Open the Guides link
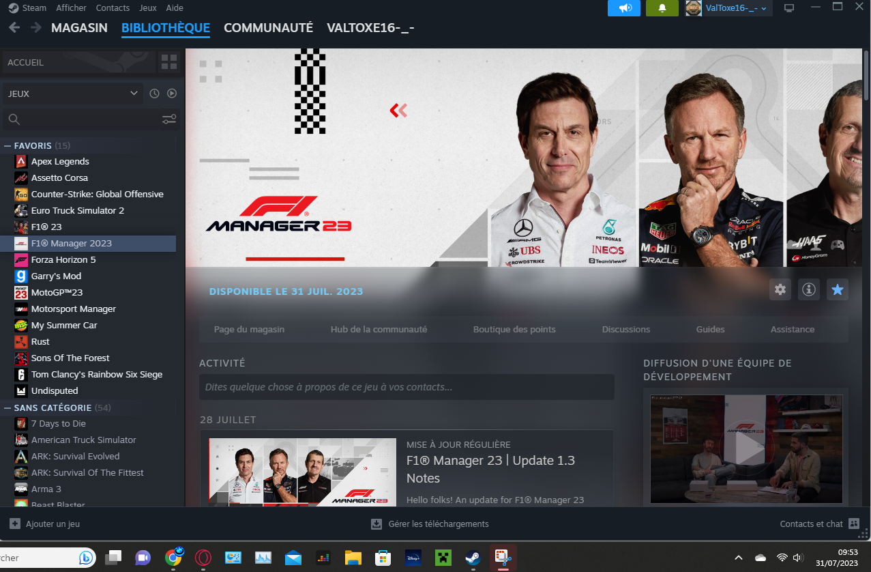The height and width of the screenshot is (572, 871). (710, 329)
